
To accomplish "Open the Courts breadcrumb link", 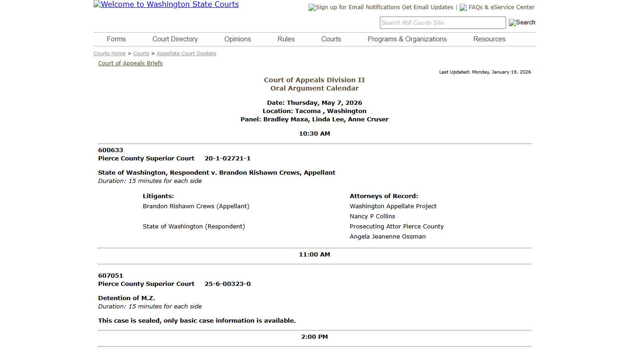I will point(141,53).
